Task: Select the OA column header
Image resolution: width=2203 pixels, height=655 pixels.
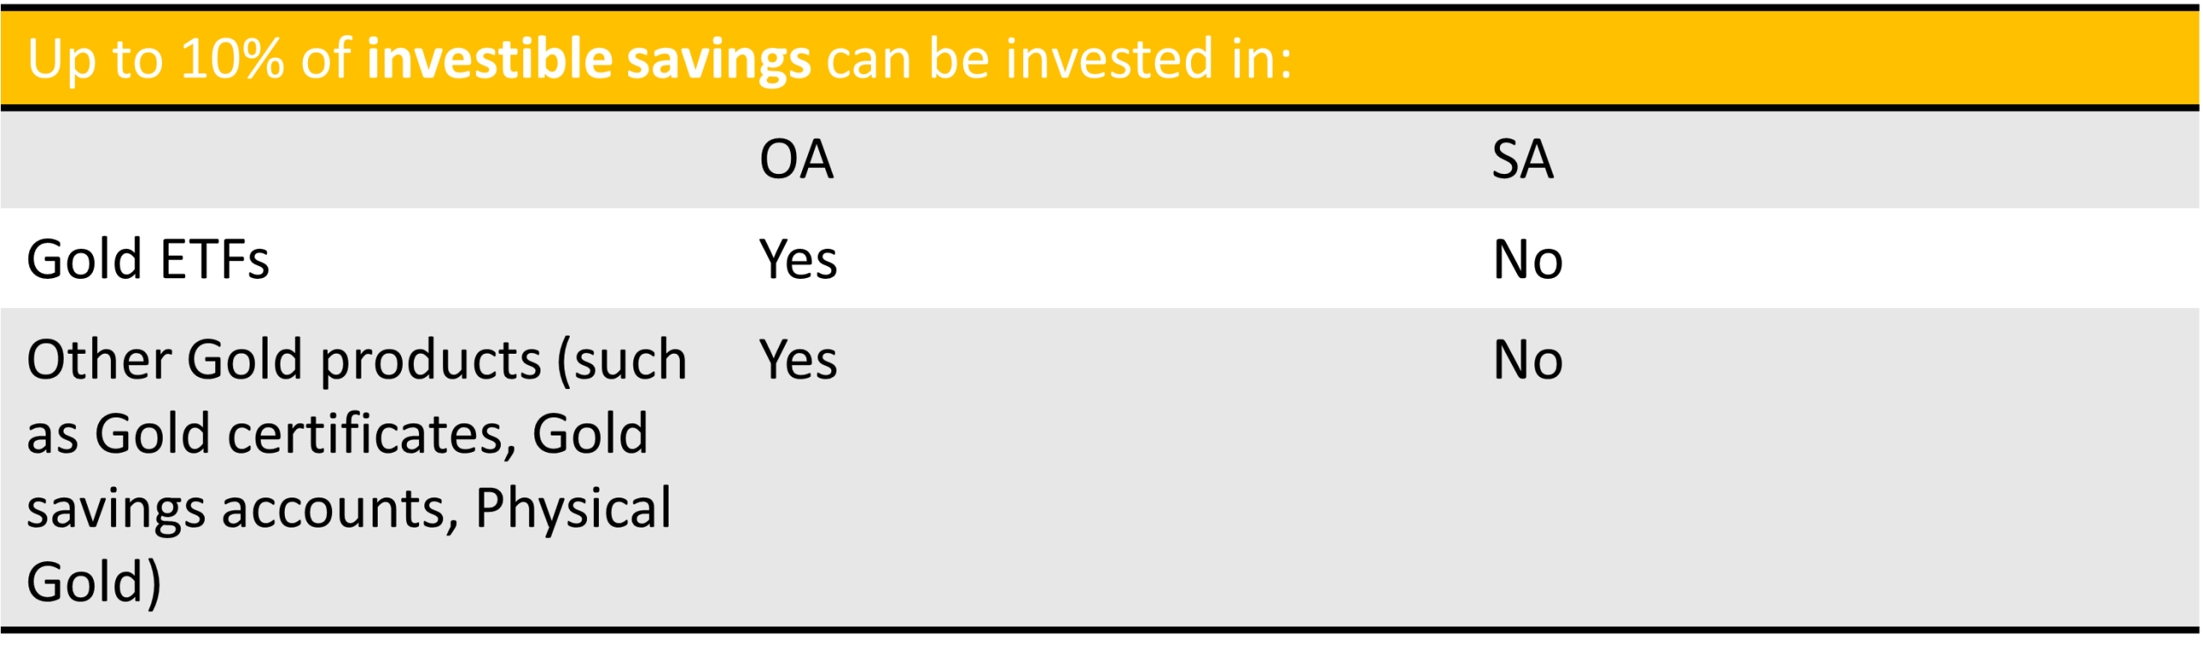Action: coord(797,159)
